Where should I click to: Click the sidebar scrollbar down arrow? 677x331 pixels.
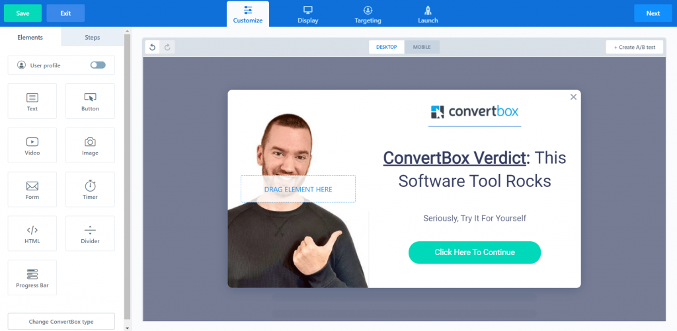(127, 328)
